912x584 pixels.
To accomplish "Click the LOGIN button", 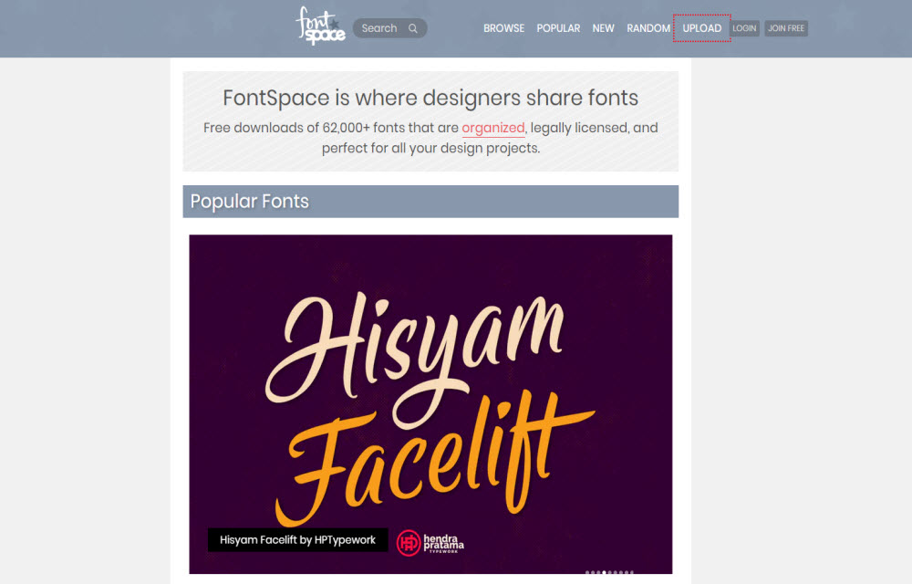I will point(744,28).
